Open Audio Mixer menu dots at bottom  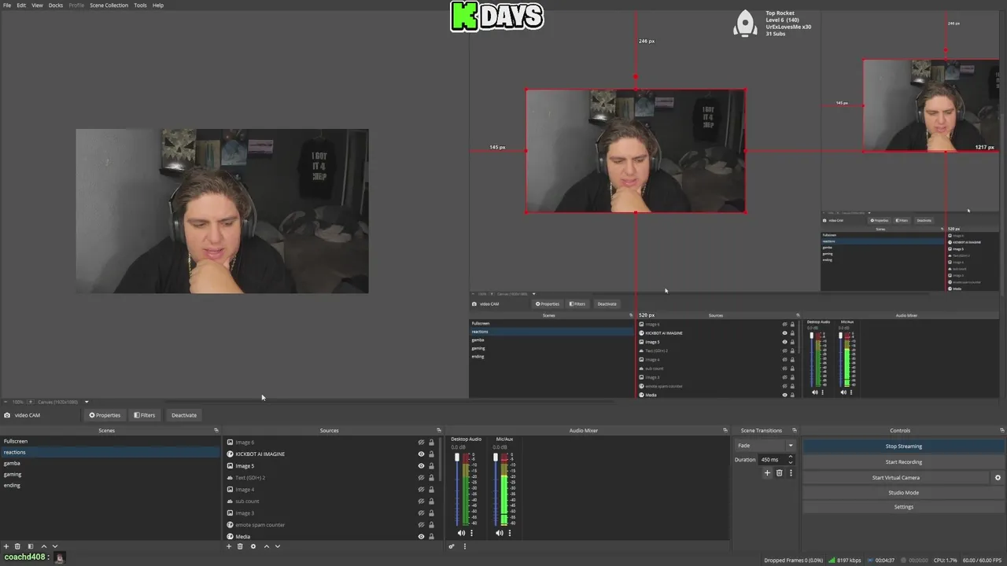coord(464,546)
